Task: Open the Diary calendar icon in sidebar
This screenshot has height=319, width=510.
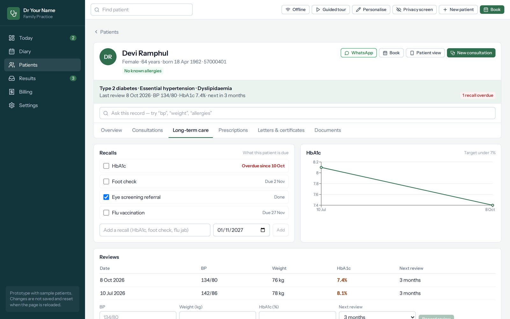Action: [12, 51]
